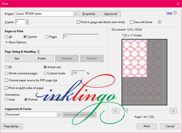Open the Help question mark icon
The height and width of the screenshot is (133, 182).
pyautogui.click(x=175, y=13)
